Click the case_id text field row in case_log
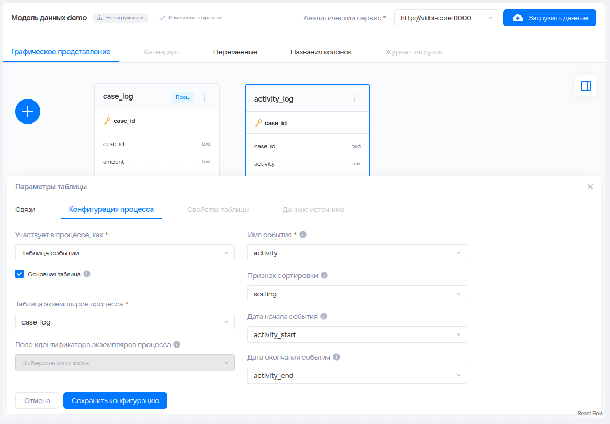The width and height of the screenshot is (610, 424). tap(157, 144)
